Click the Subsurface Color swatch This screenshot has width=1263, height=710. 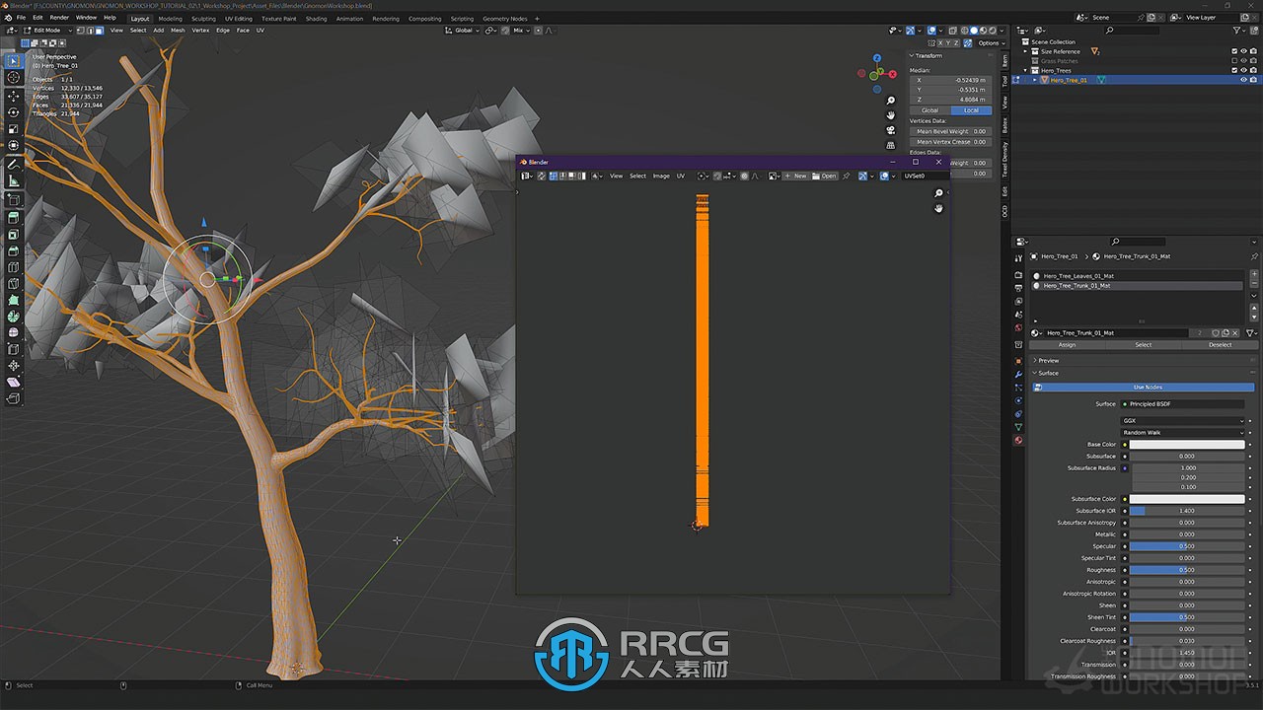pos(1187,499)
